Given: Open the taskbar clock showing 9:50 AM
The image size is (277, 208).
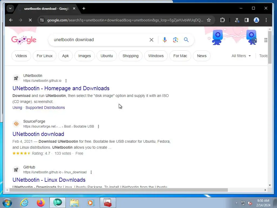Looking at the screenshot, I should (263, 203).
